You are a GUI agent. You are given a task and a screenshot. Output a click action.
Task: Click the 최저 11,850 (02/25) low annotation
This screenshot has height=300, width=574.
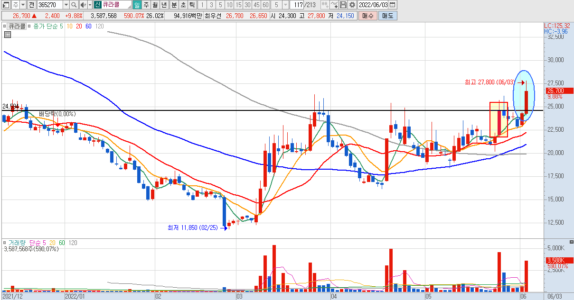coord(192,227)
